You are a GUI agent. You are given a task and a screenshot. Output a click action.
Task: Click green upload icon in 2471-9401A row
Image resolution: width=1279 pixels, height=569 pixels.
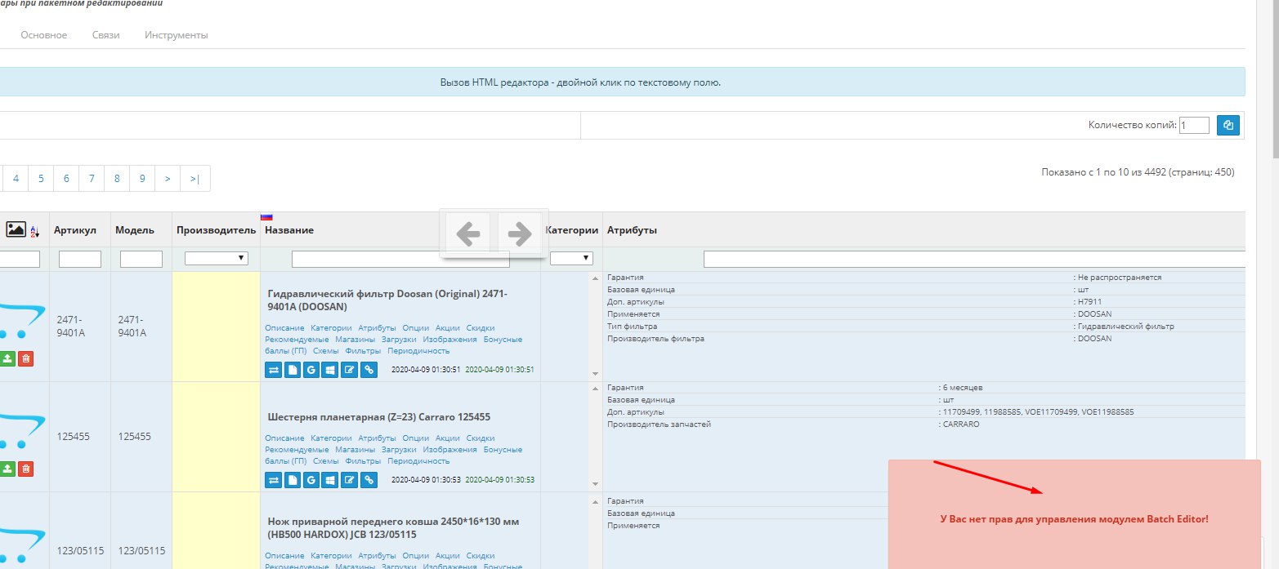(7, 358)
